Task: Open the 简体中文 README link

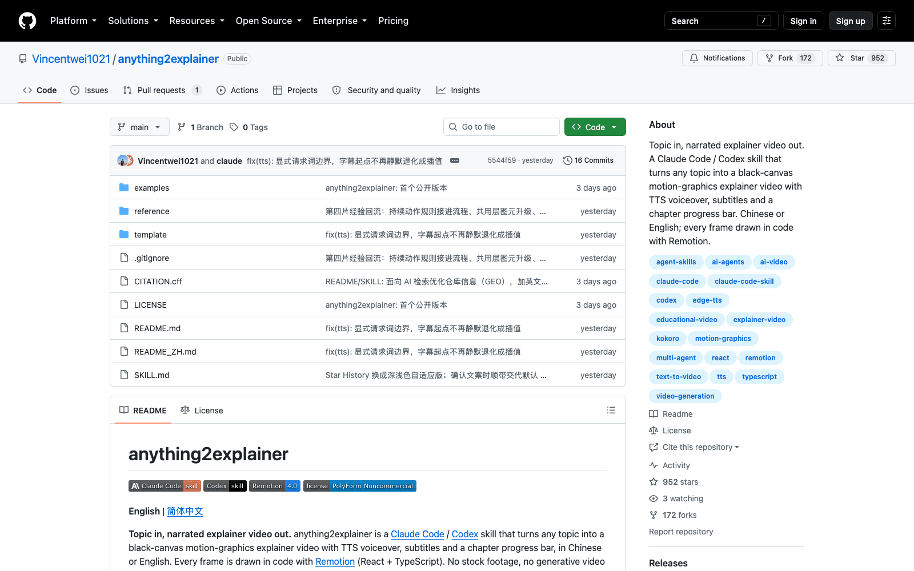Action: [185, 511]
